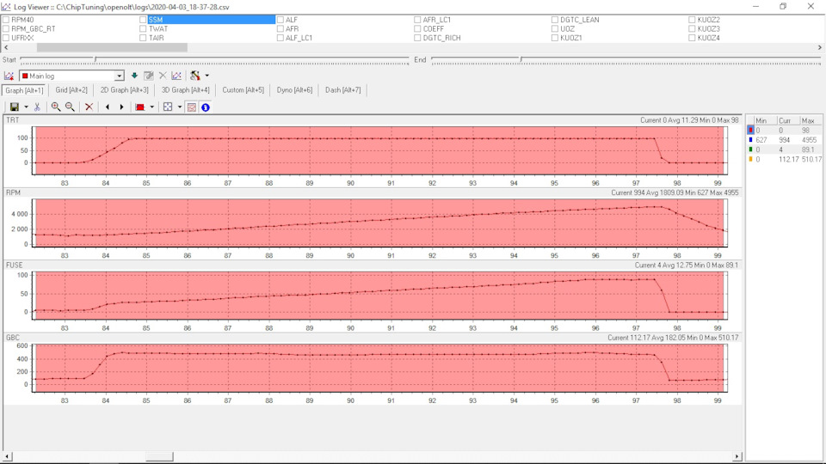Click the FUSE graph title label
Image resolution: width=826 pixels, height=464 pixels.
(x=14, y=265)
